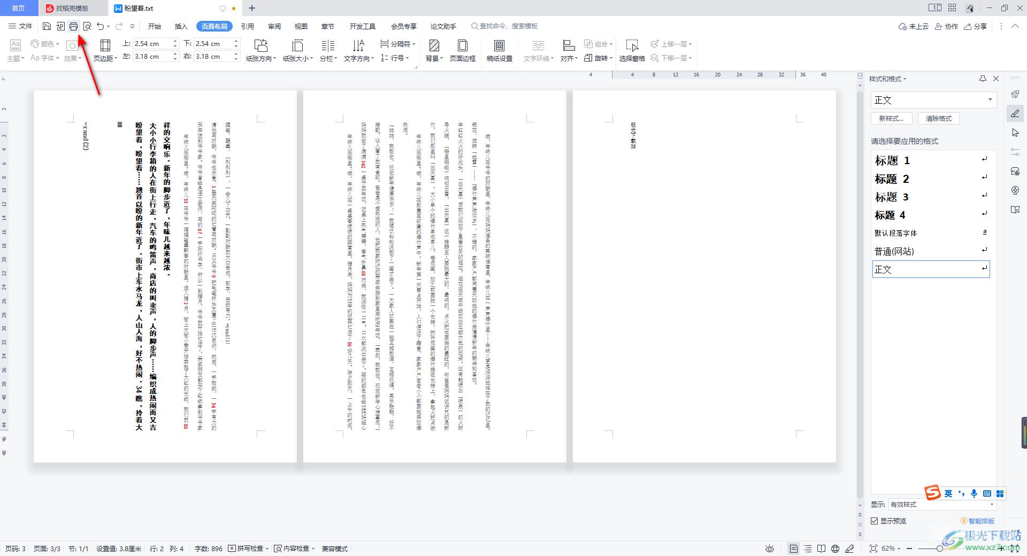The height and width of the screenshot is (556, 1027).
Task: Switch to the 引用 ribbon tab
Action: tap(248, 26)
